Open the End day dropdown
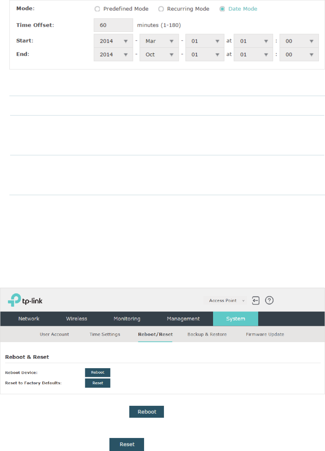The width and height of the screenshot is (325, 451). tap(205, 54)
